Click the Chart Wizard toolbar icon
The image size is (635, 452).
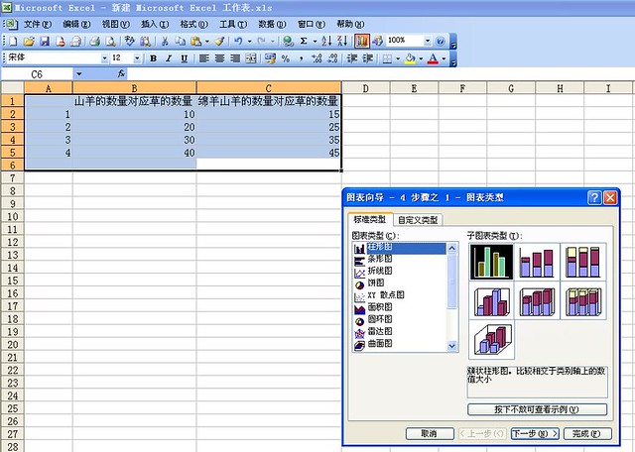[361, 41]
